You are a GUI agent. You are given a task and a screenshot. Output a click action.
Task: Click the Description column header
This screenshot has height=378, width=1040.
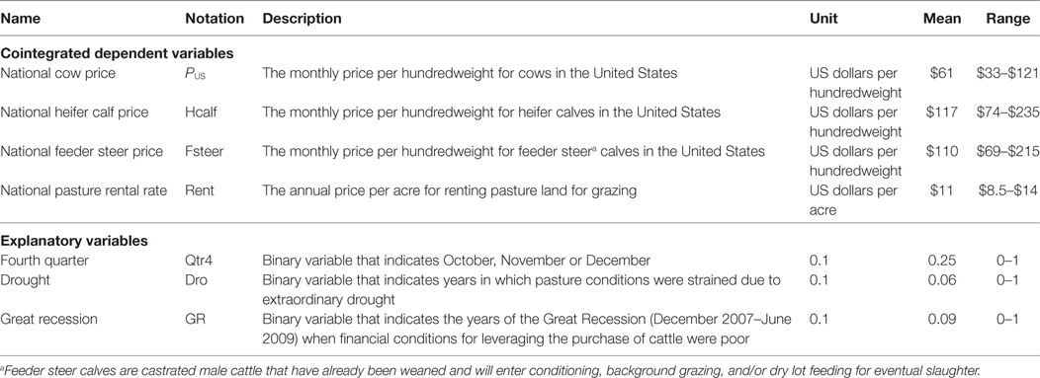(x=302, y=19)
